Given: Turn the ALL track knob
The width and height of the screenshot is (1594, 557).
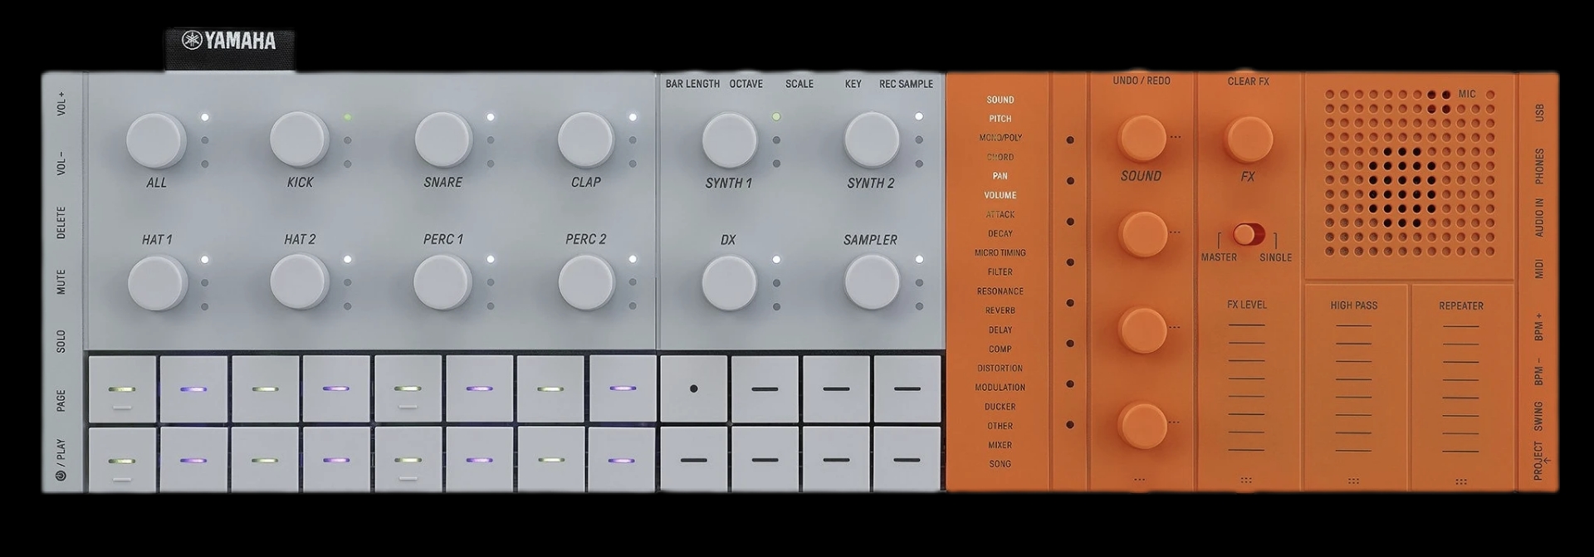Looking at the screenshot, I should pos(156,140).
